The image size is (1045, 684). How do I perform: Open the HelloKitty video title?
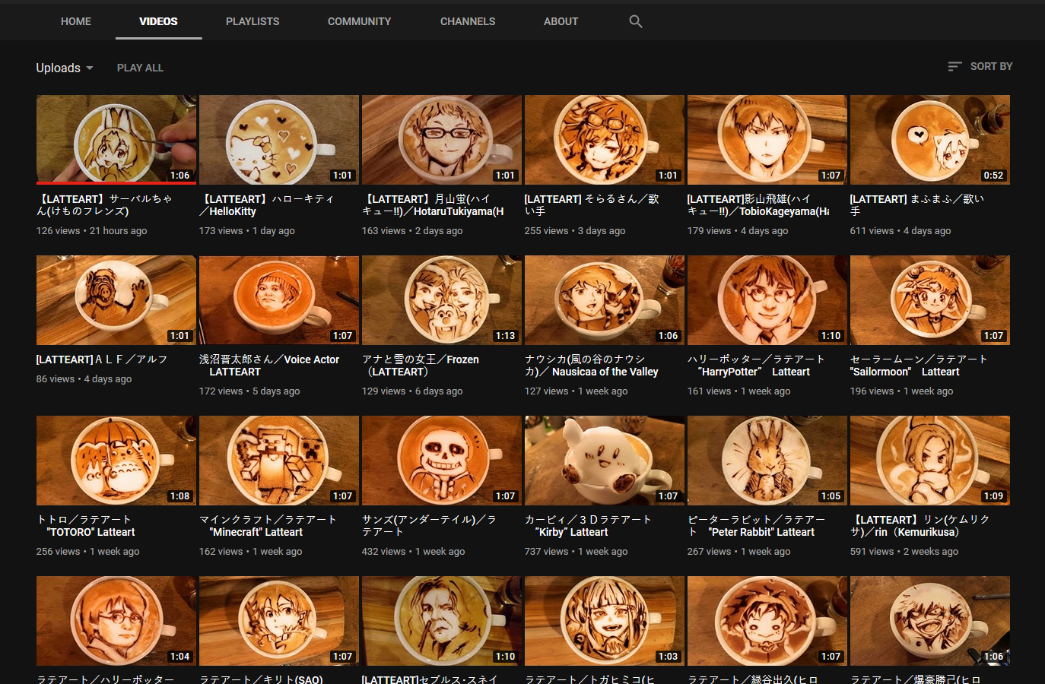click(267, 205)
